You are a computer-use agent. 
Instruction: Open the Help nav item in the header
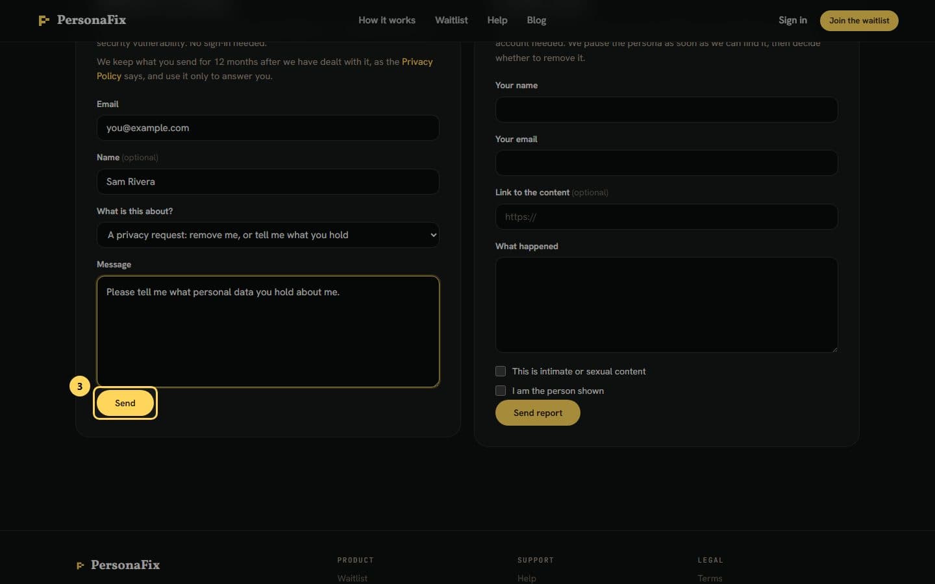click(497, 20)
